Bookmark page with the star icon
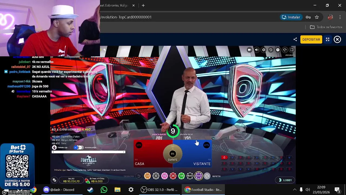Viewport: 346px width, 195px height. tap(317, 17)
